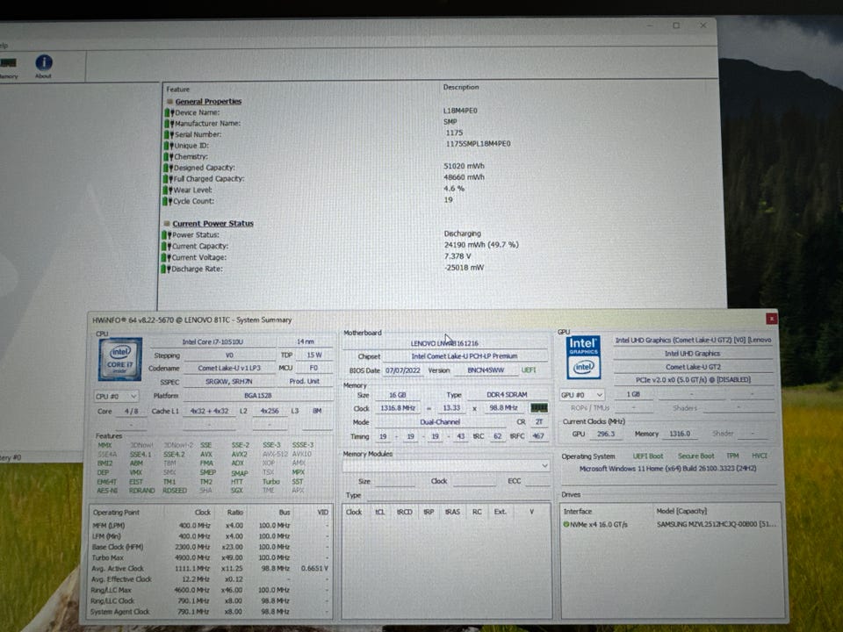Click the Description column header
Screen dimensions: 843x632
point(461,88)
